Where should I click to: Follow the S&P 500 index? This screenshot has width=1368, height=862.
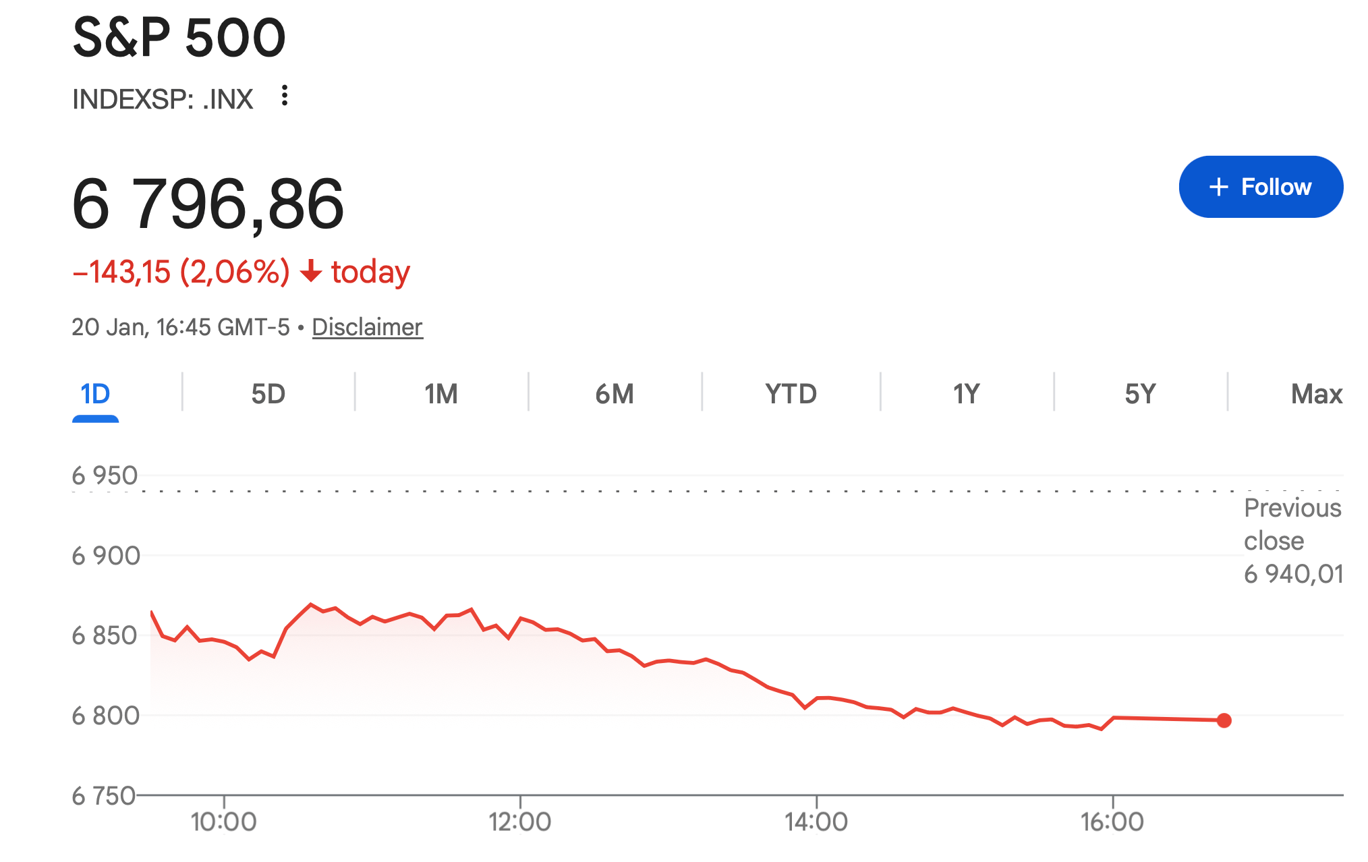click(1260, 187)
